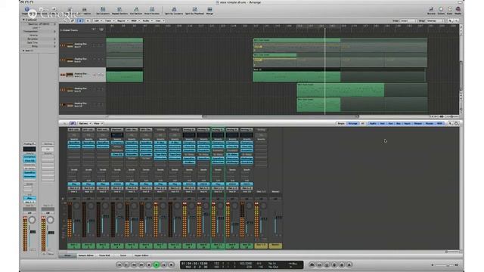Click the master volume slider in the transport bar
484x272 pixels.
(x=445, y=265)
